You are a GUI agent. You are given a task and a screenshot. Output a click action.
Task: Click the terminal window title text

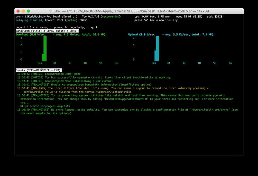131,11
